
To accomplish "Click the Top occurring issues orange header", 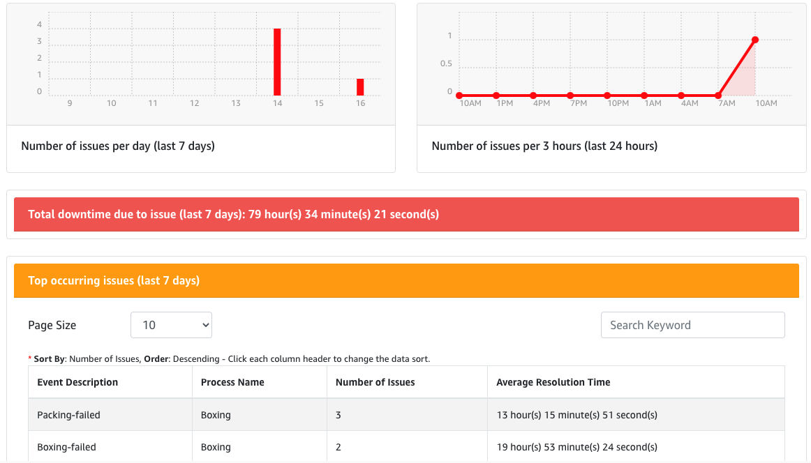I will (x=405, y=280).
